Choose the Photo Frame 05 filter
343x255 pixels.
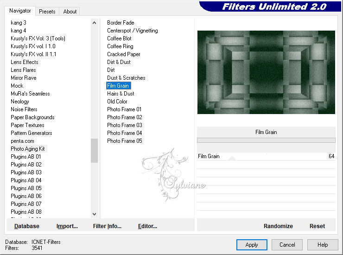click(125, 141)
